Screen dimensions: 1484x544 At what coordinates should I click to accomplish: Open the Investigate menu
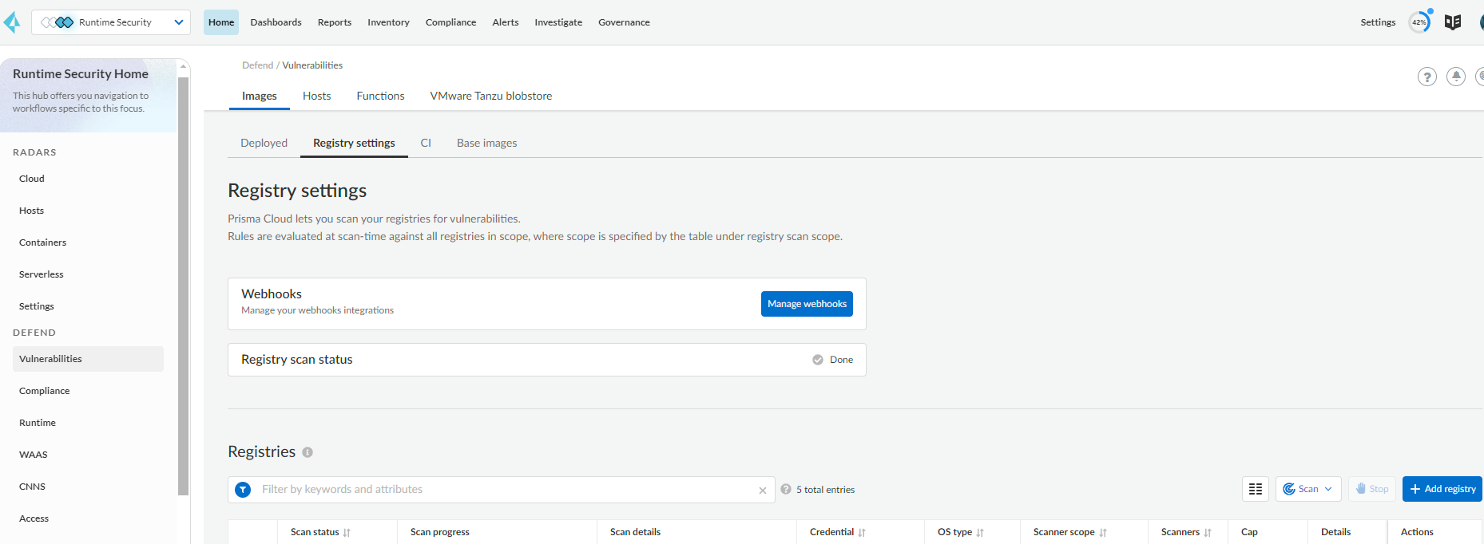pyautogui.click(x=558, y=22)
